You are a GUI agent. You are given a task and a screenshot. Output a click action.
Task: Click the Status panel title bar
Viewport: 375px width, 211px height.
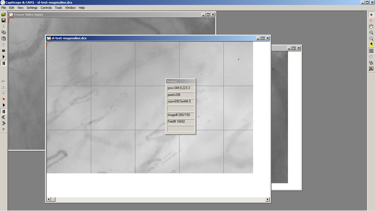pyautogui.click(x=181, y=81)
